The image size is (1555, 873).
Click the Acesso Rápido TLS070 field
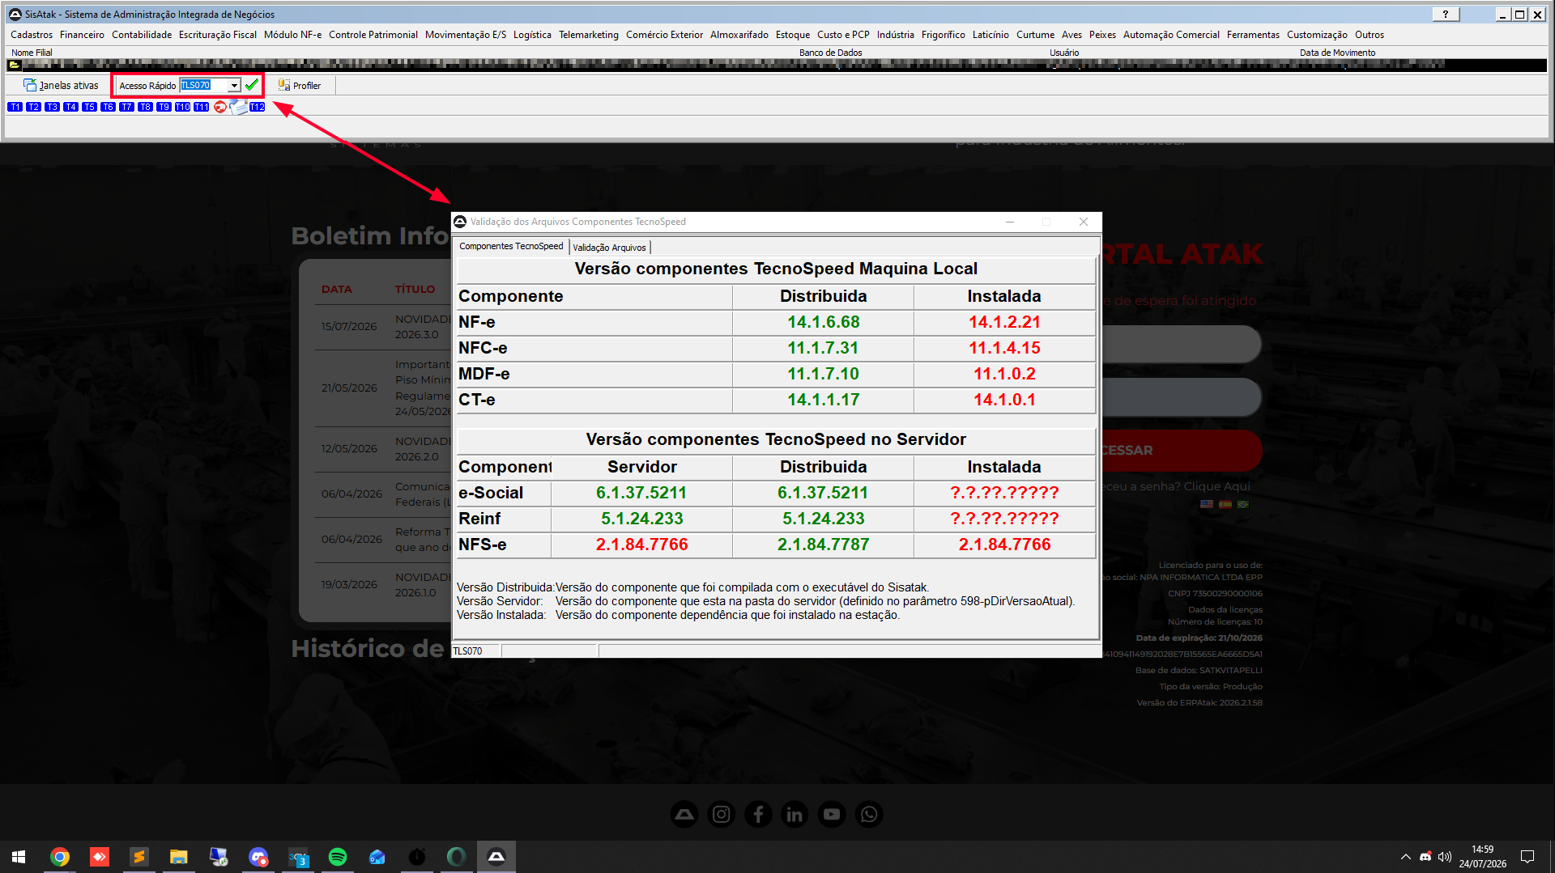[x=203, y=85]
